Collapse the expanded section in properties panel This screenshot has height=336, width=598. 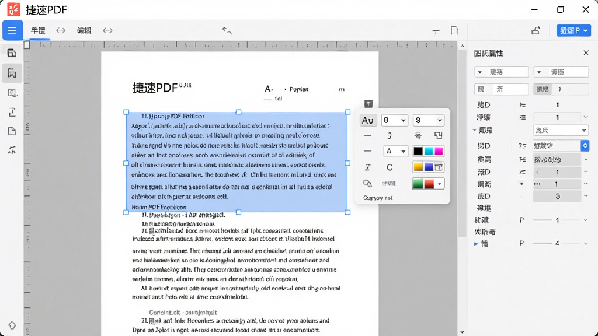click(475, 130)
